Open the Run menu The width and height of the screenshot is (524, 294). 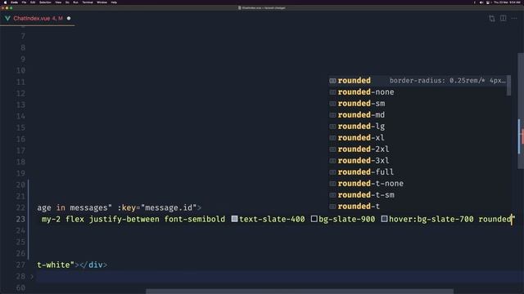point(75,2)
